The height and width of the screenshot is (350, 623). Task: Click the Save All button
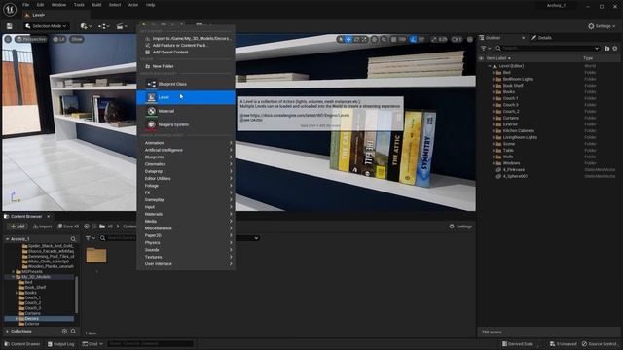(68, 227)
